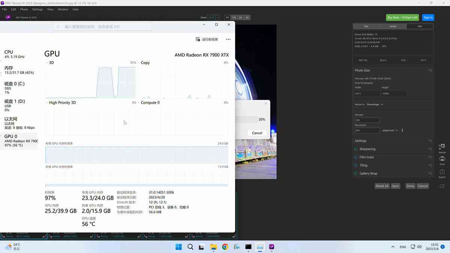450x253 pixels.
Task: Reset the Photo Size section
Action: tap(430, 70)
